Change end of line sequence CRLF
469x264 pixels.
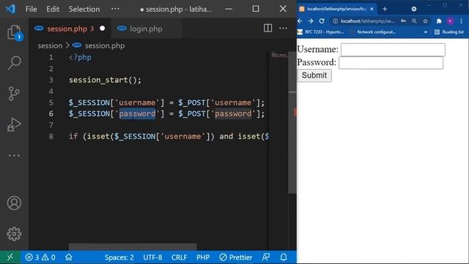pyautogui.click(x=179, y=257)
